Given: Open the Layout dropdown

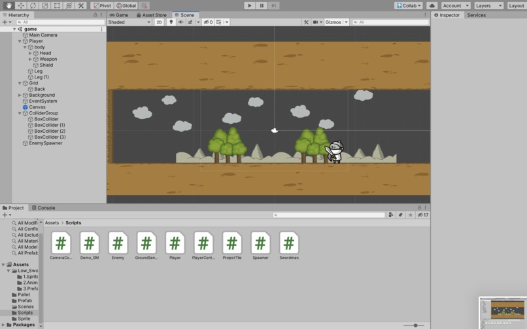Looking at the screenshot, I should (x=517, y=5).
